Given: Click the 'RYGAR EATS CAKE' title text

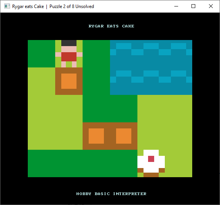Looking at the screenshot, I should [x=111, y=26].
